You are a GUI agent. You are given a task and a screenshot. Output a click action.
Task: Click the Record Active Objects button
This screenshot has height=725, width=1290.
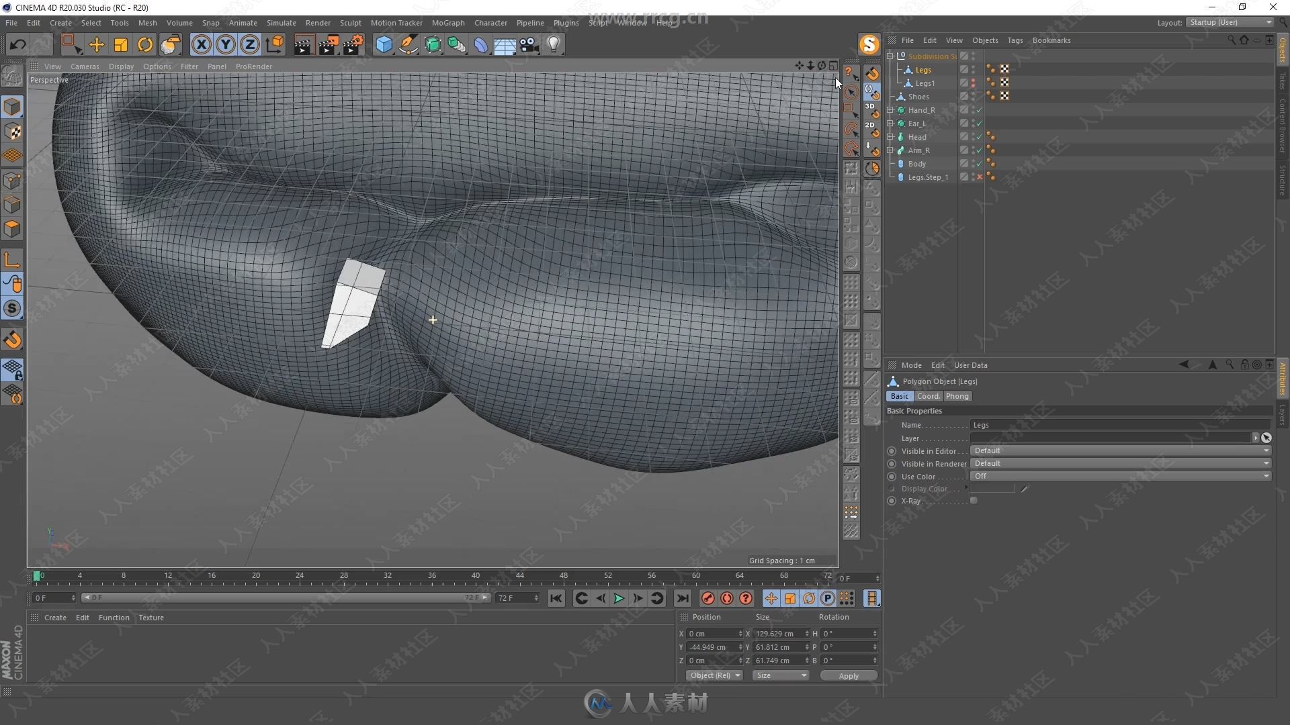point(707,598)
